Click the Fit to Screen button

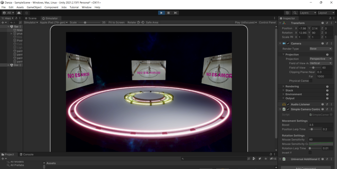(x=117, y=22)
